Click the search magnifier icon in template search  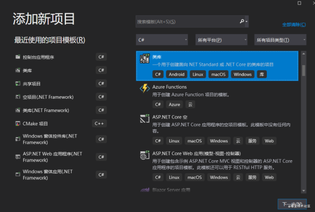coord(242,21)
